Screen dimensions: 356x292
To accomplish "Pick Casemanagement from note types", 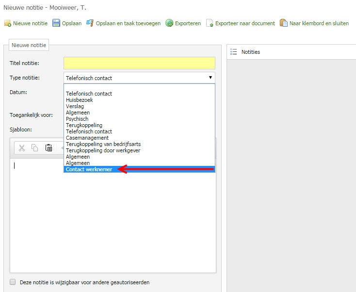I will pos(87,138).
